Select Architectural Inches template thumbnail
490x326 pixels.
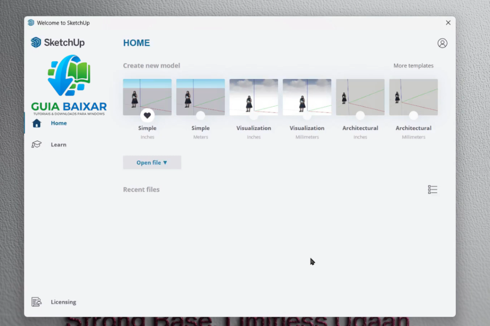[x=360, y=97]
